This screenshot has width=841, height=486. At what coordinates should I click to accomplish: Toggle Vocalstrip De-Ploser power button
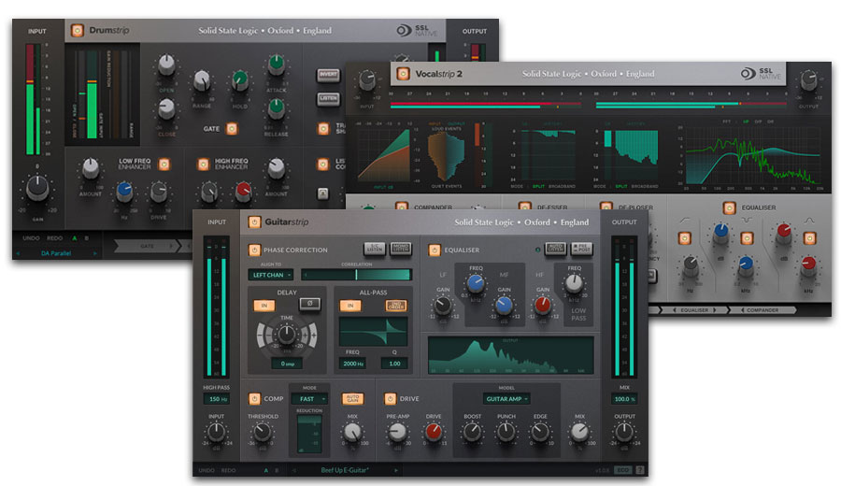[x=606, y=207]
